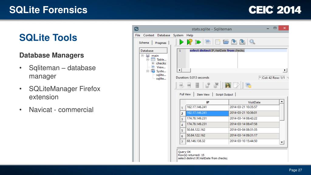This screenshot has height=175, width=311.
Task: Save the SQL script icon
Action: [234, 42]
